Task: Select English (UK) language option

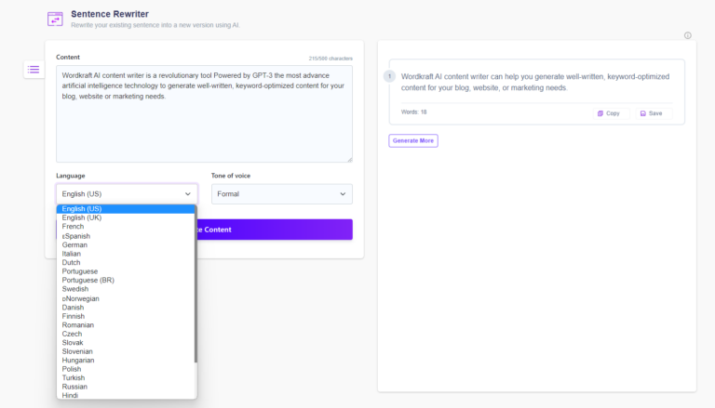Action: (82, 217)
